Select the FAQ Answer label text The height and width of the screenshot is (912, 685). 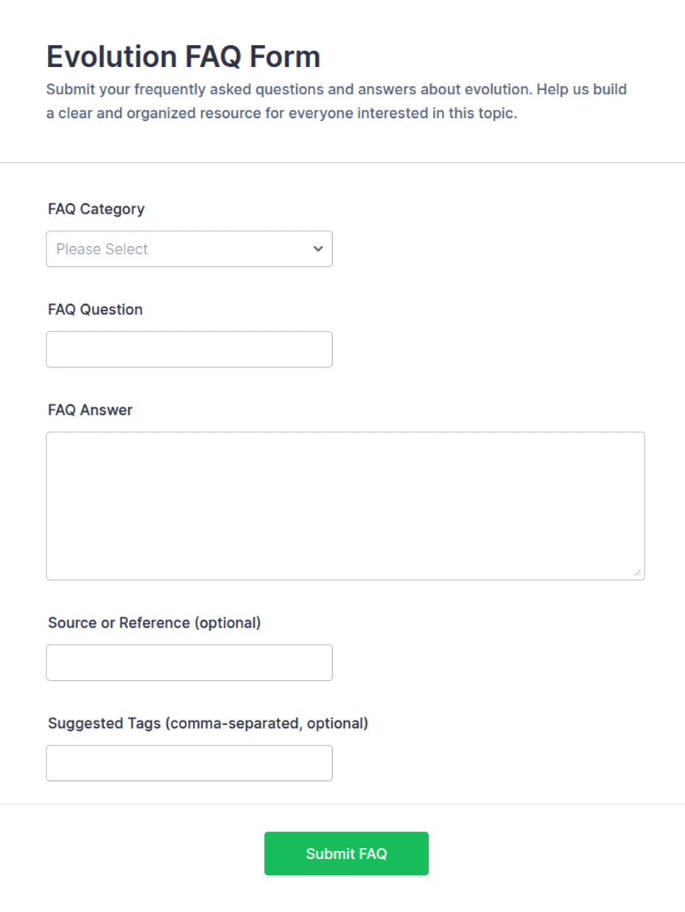coord(90,410)
